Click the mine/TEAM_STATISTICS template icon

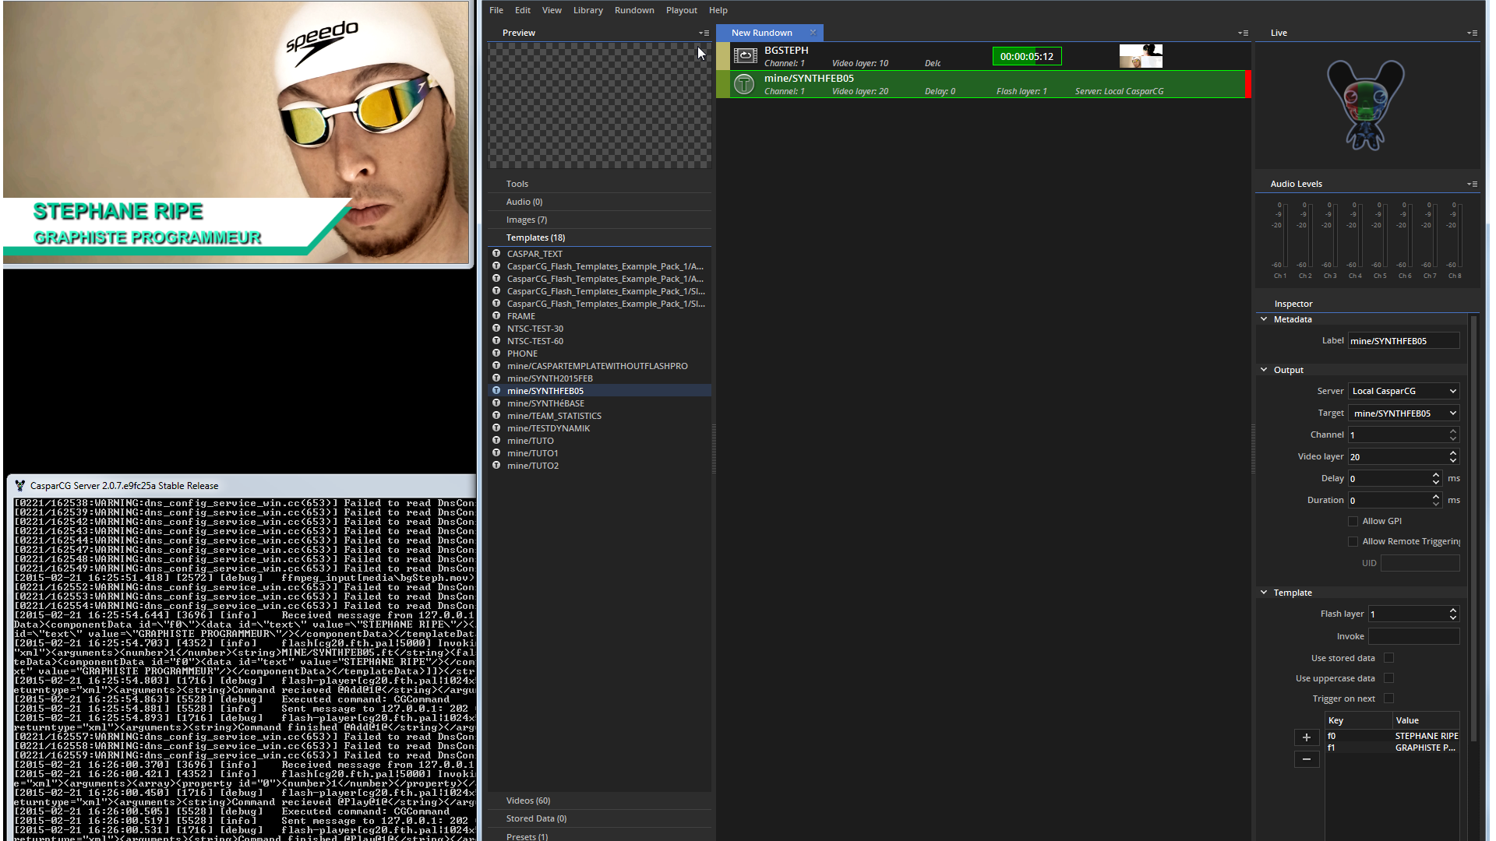click(x=496, y=415)
